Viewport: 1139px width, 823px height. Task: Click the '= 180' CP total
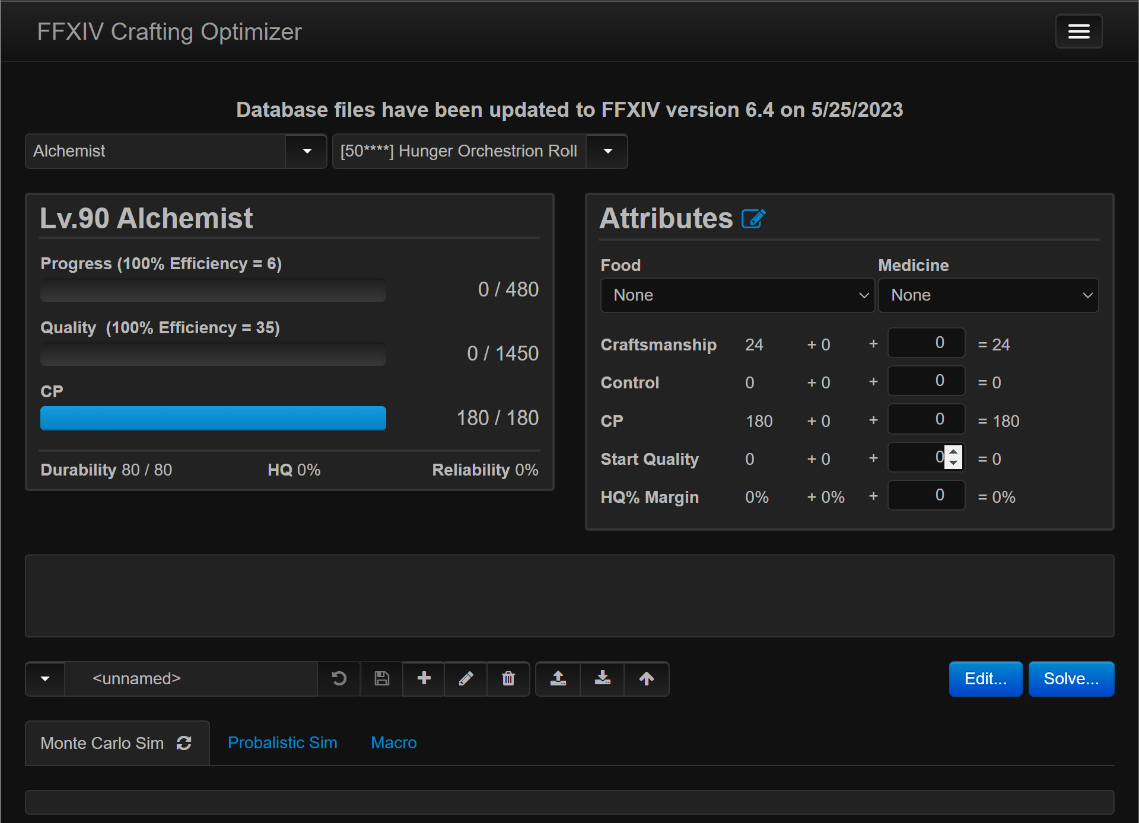pos(998,421)
